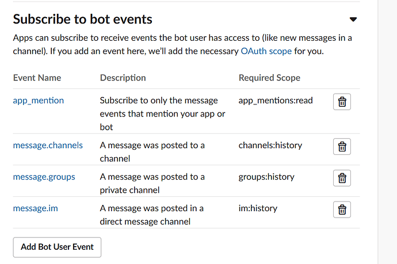Screen dimensions: 397x264
Task: Open the message.im event link
Action: (35, 208)
